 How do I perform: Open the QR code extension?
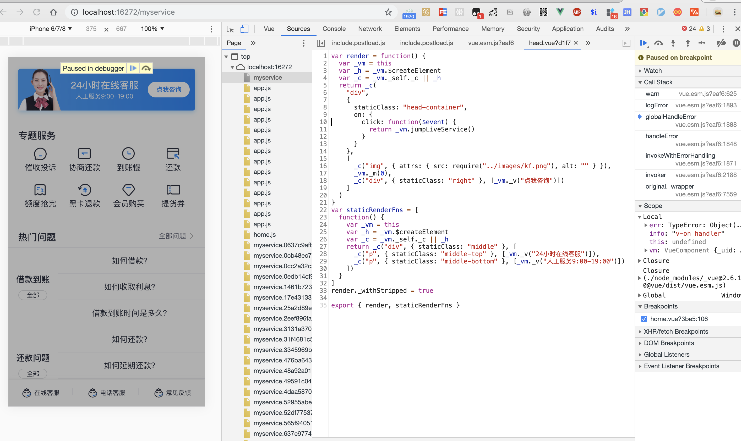pos(543,12)
